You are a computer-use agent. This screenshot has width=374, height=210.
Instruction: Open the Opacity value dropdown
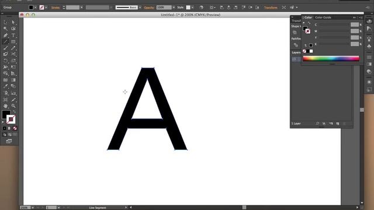[x=174, y=8]
